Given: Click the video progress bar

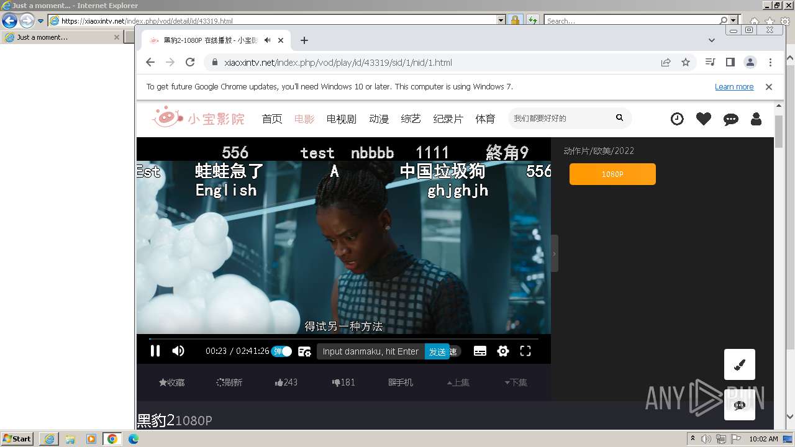Looking at the screenshot, I should (x=343, y=339).
